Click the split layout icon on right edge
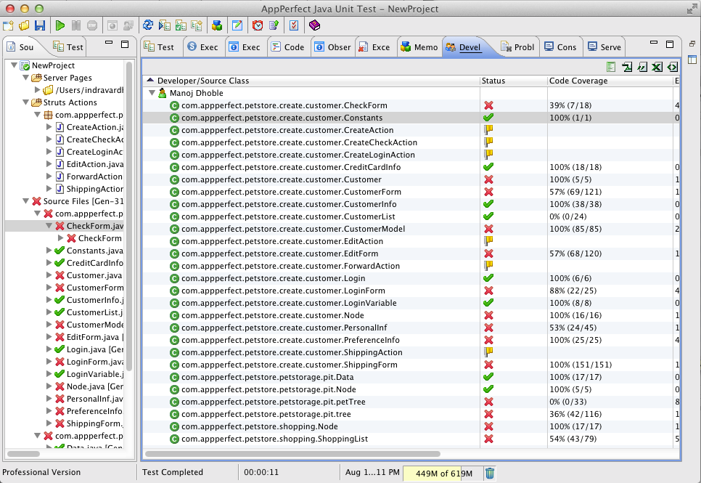701x483 pixels. point(692,60)
